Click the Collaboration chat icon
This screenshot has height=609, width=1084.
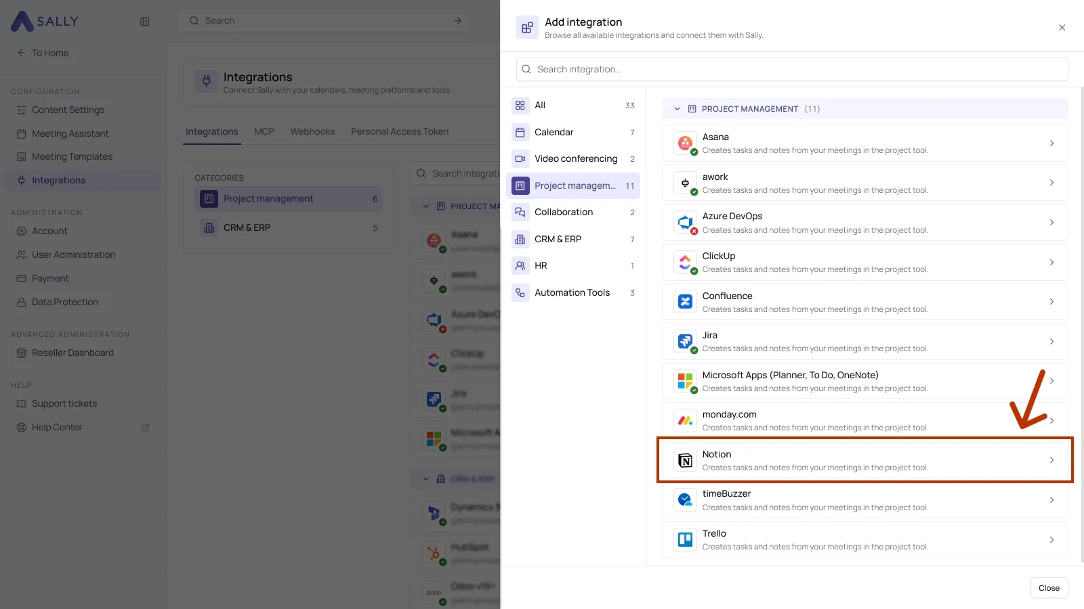pyautogui.click(x=520, y=212)
